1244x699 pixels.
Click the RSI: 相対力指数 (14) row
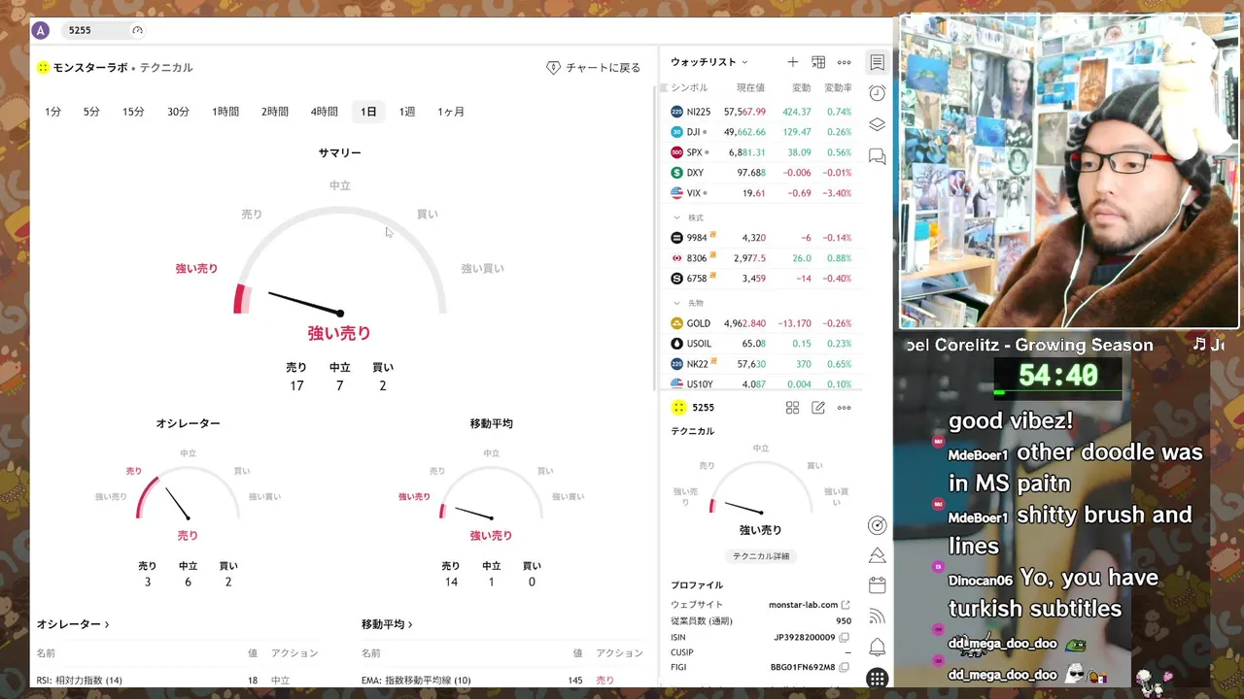(x=179, y=681)
